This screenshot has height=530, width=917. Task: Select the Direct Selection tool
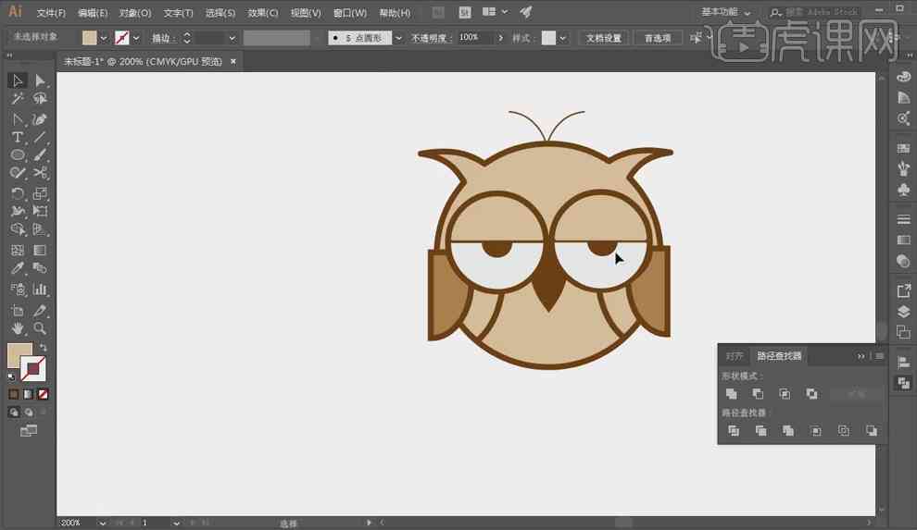pyautogui.click(x=40, y=80)
